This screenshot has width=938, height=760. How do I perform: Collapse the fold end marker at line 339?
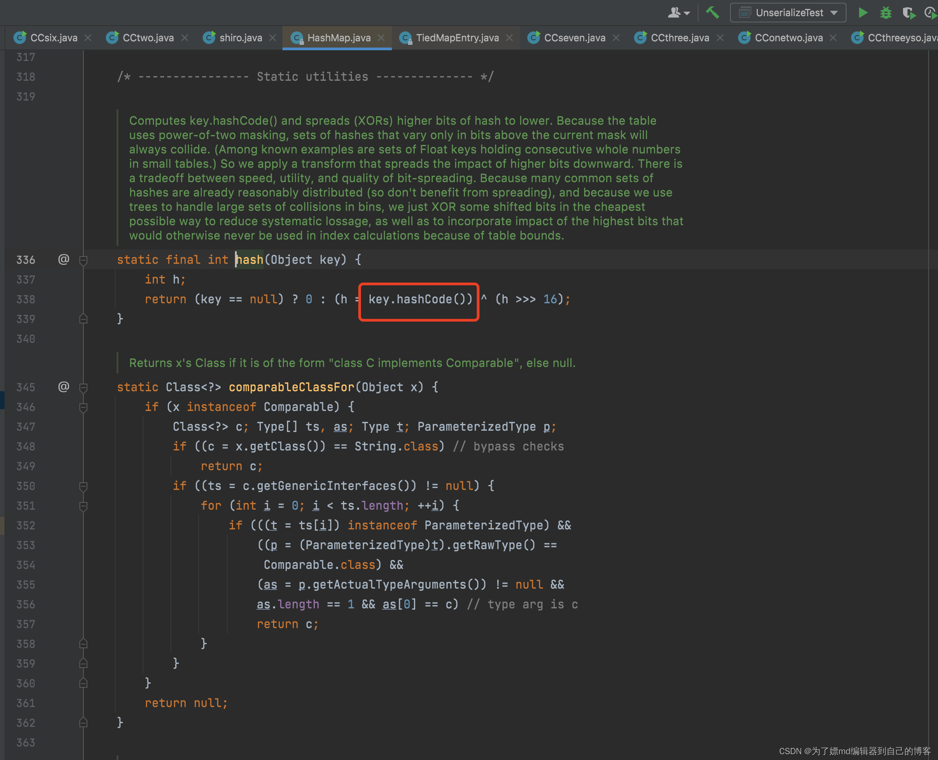click(x=83, y=319)
